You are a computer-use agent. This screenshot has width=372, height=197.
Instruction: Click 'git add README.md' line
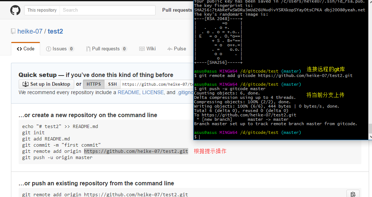[x=46, y=139]
